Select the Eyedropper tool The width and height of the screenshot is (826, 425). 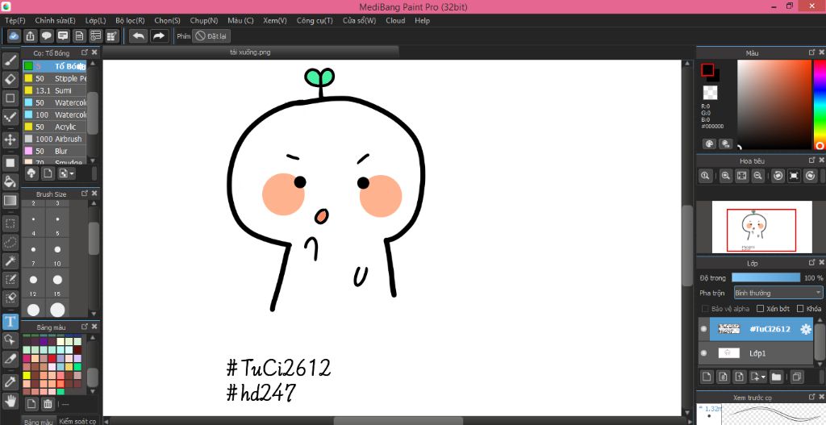click(10, 381)
